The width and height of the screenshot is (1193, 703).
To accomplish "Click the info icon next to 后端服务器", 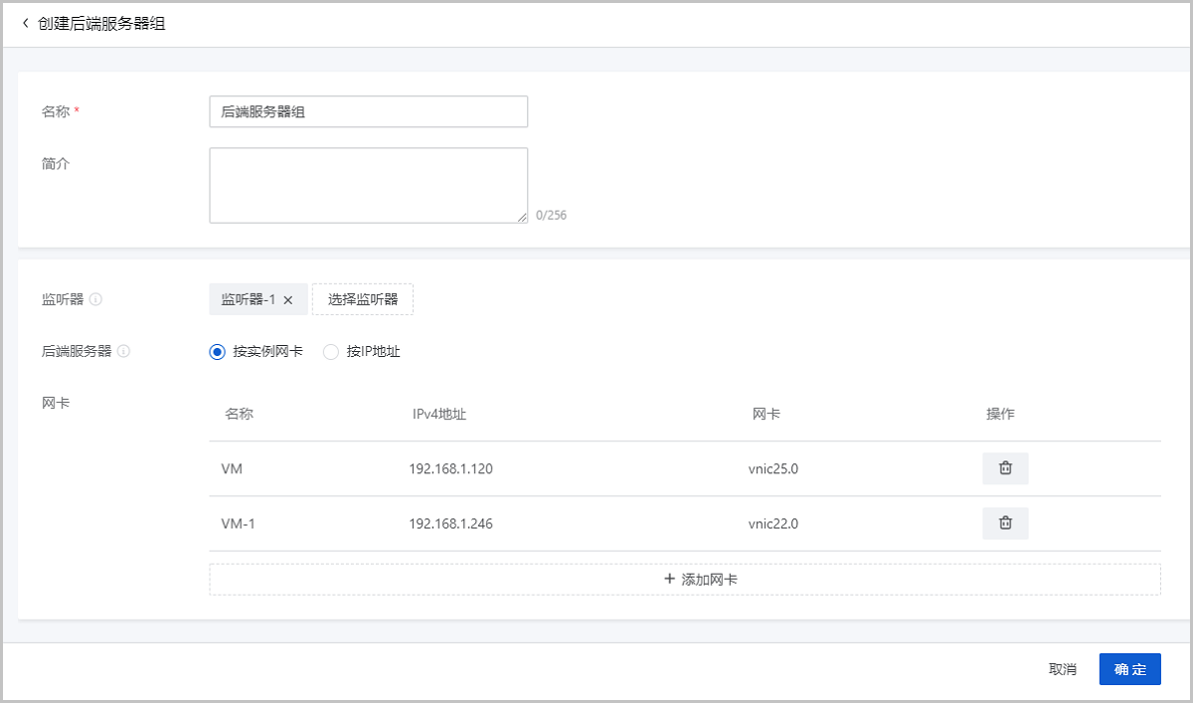I will (123, 351).
